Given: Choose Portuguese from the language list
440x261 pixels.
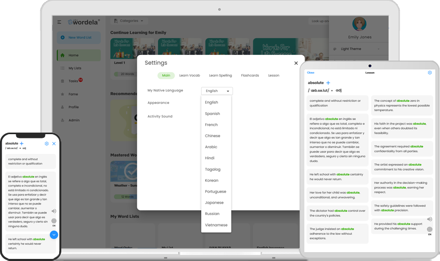Looking at the screenshot, I should 216,192.
